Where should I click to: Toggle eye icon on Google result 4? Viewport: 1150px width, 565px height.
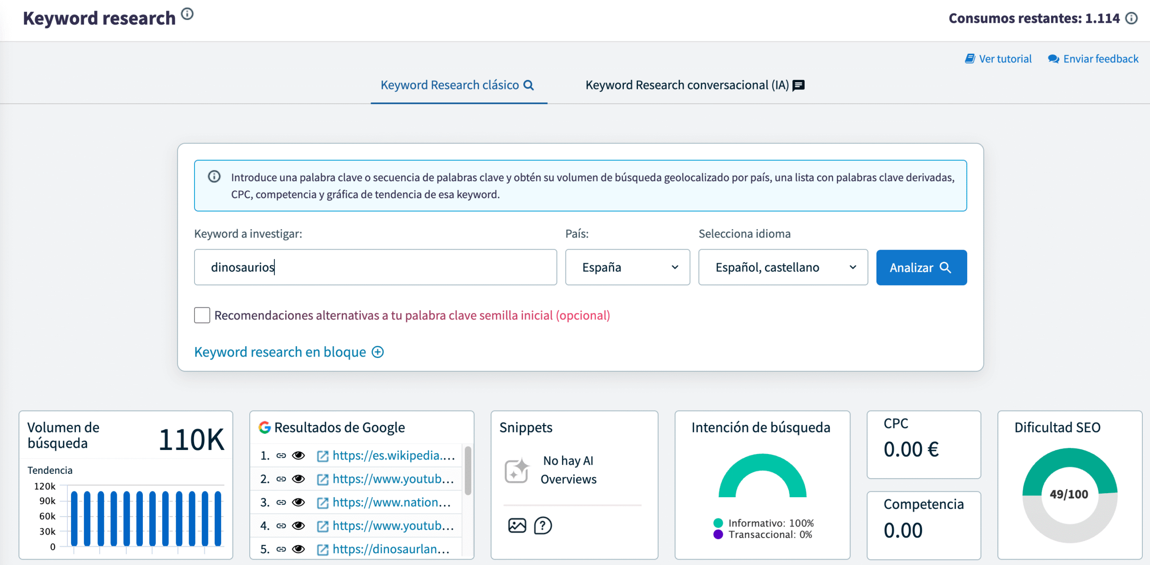tap(298, 526)
